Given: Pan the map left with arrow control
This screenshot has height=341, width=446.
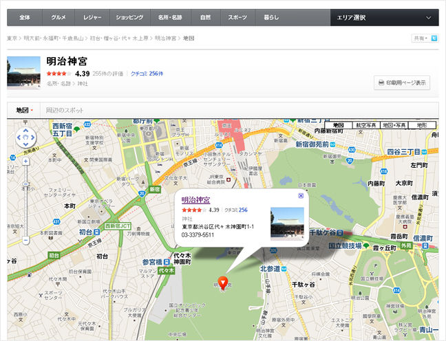Looking at the screenshot, I should [x=19, y=137].
